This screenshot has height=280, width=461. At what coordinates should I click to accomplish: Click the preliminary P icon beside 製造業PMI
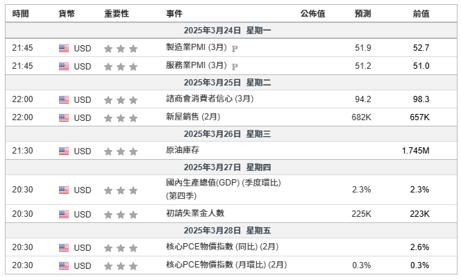pos(235,48)
